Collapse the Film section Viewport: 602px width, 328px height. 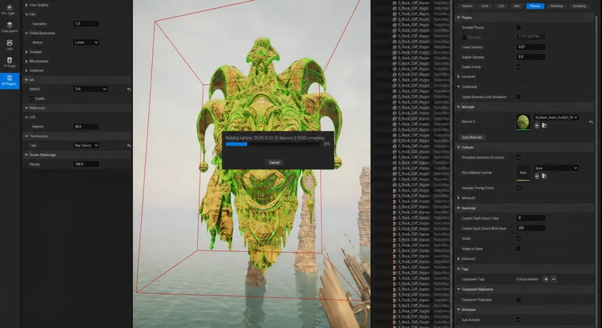tap(26, 14)
